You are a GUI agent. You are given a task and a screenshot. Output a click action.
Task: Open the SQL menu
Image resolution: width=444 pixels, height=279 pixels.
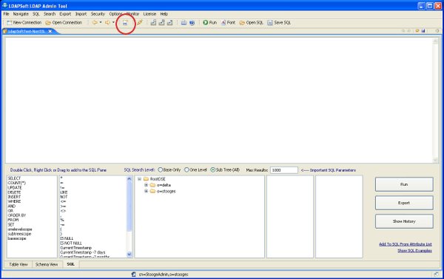[x=36, y=14]
